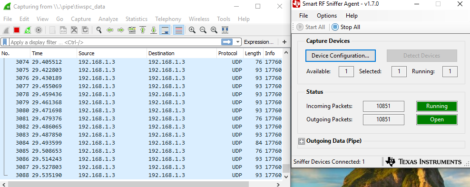This screenshot has height=187, width=470.
Task: Open the Sniffer Agent Options menu
Action: click(x=327, y=16)
